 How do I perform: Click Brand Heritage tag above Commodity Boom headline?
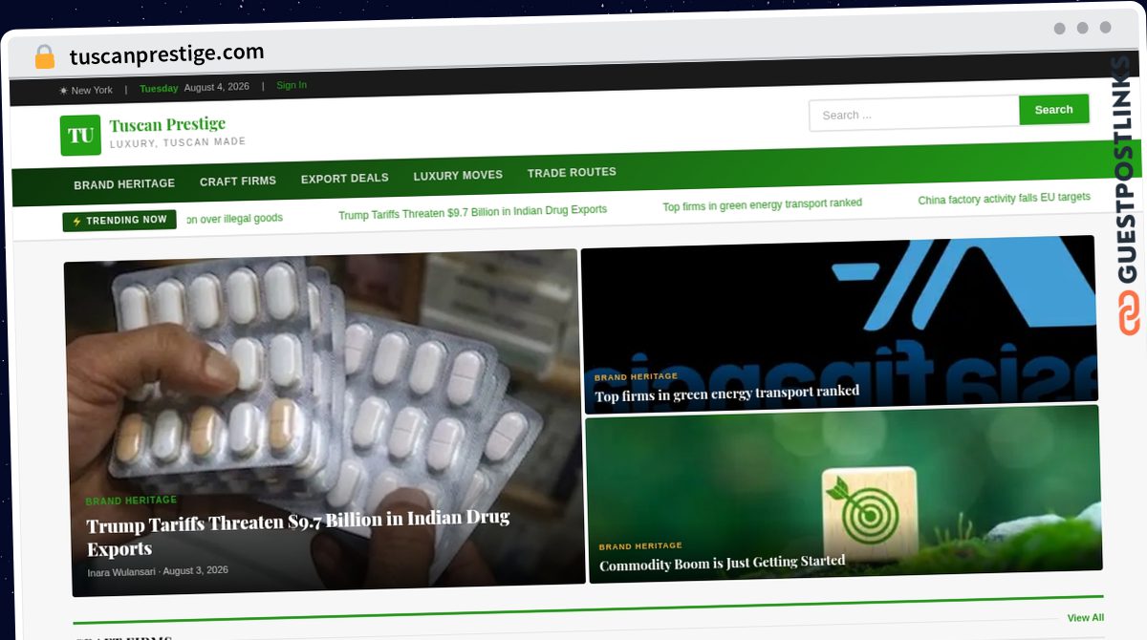pos(640,546)
